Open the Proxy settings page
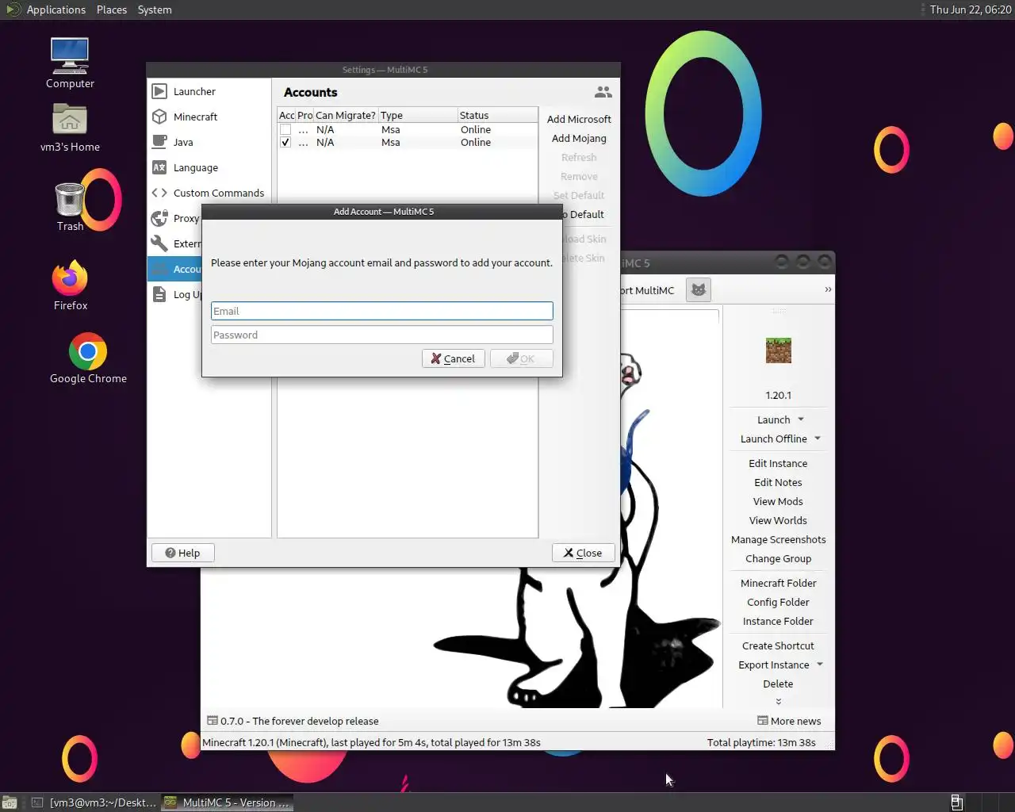This screenshot has width=1015, height=812. 175,218
